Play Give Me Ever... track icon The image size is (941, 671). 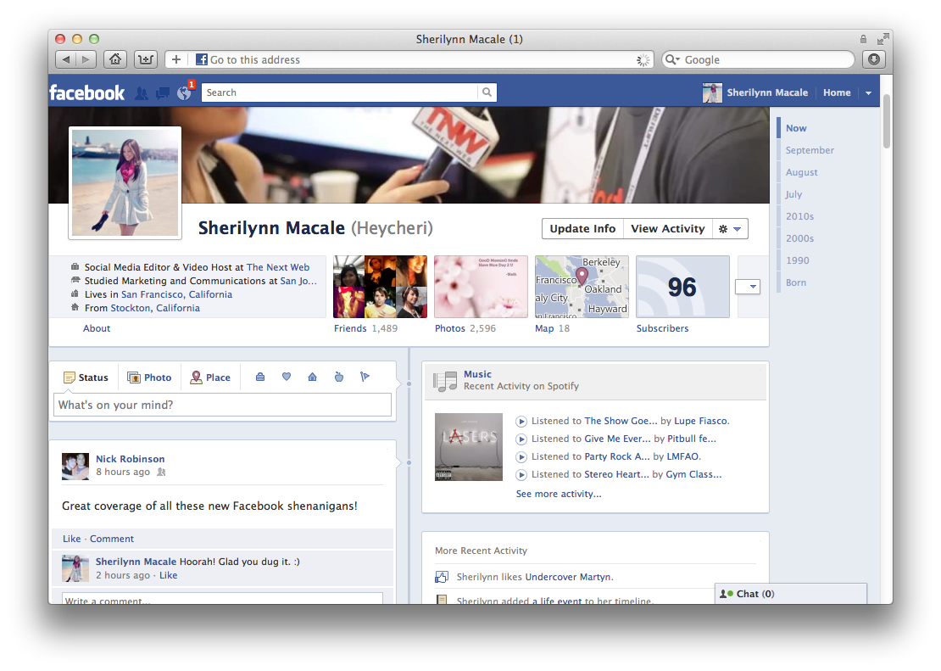pyautogui.click(x=521, y=439)
